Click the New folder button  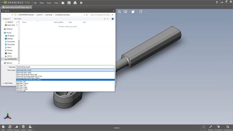[18, 19]
